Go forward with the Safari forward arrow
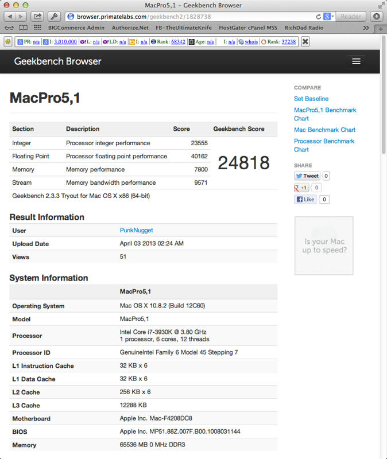Viewport: 387px width, 459px height. pyautogui.click(x=21, y=17)
